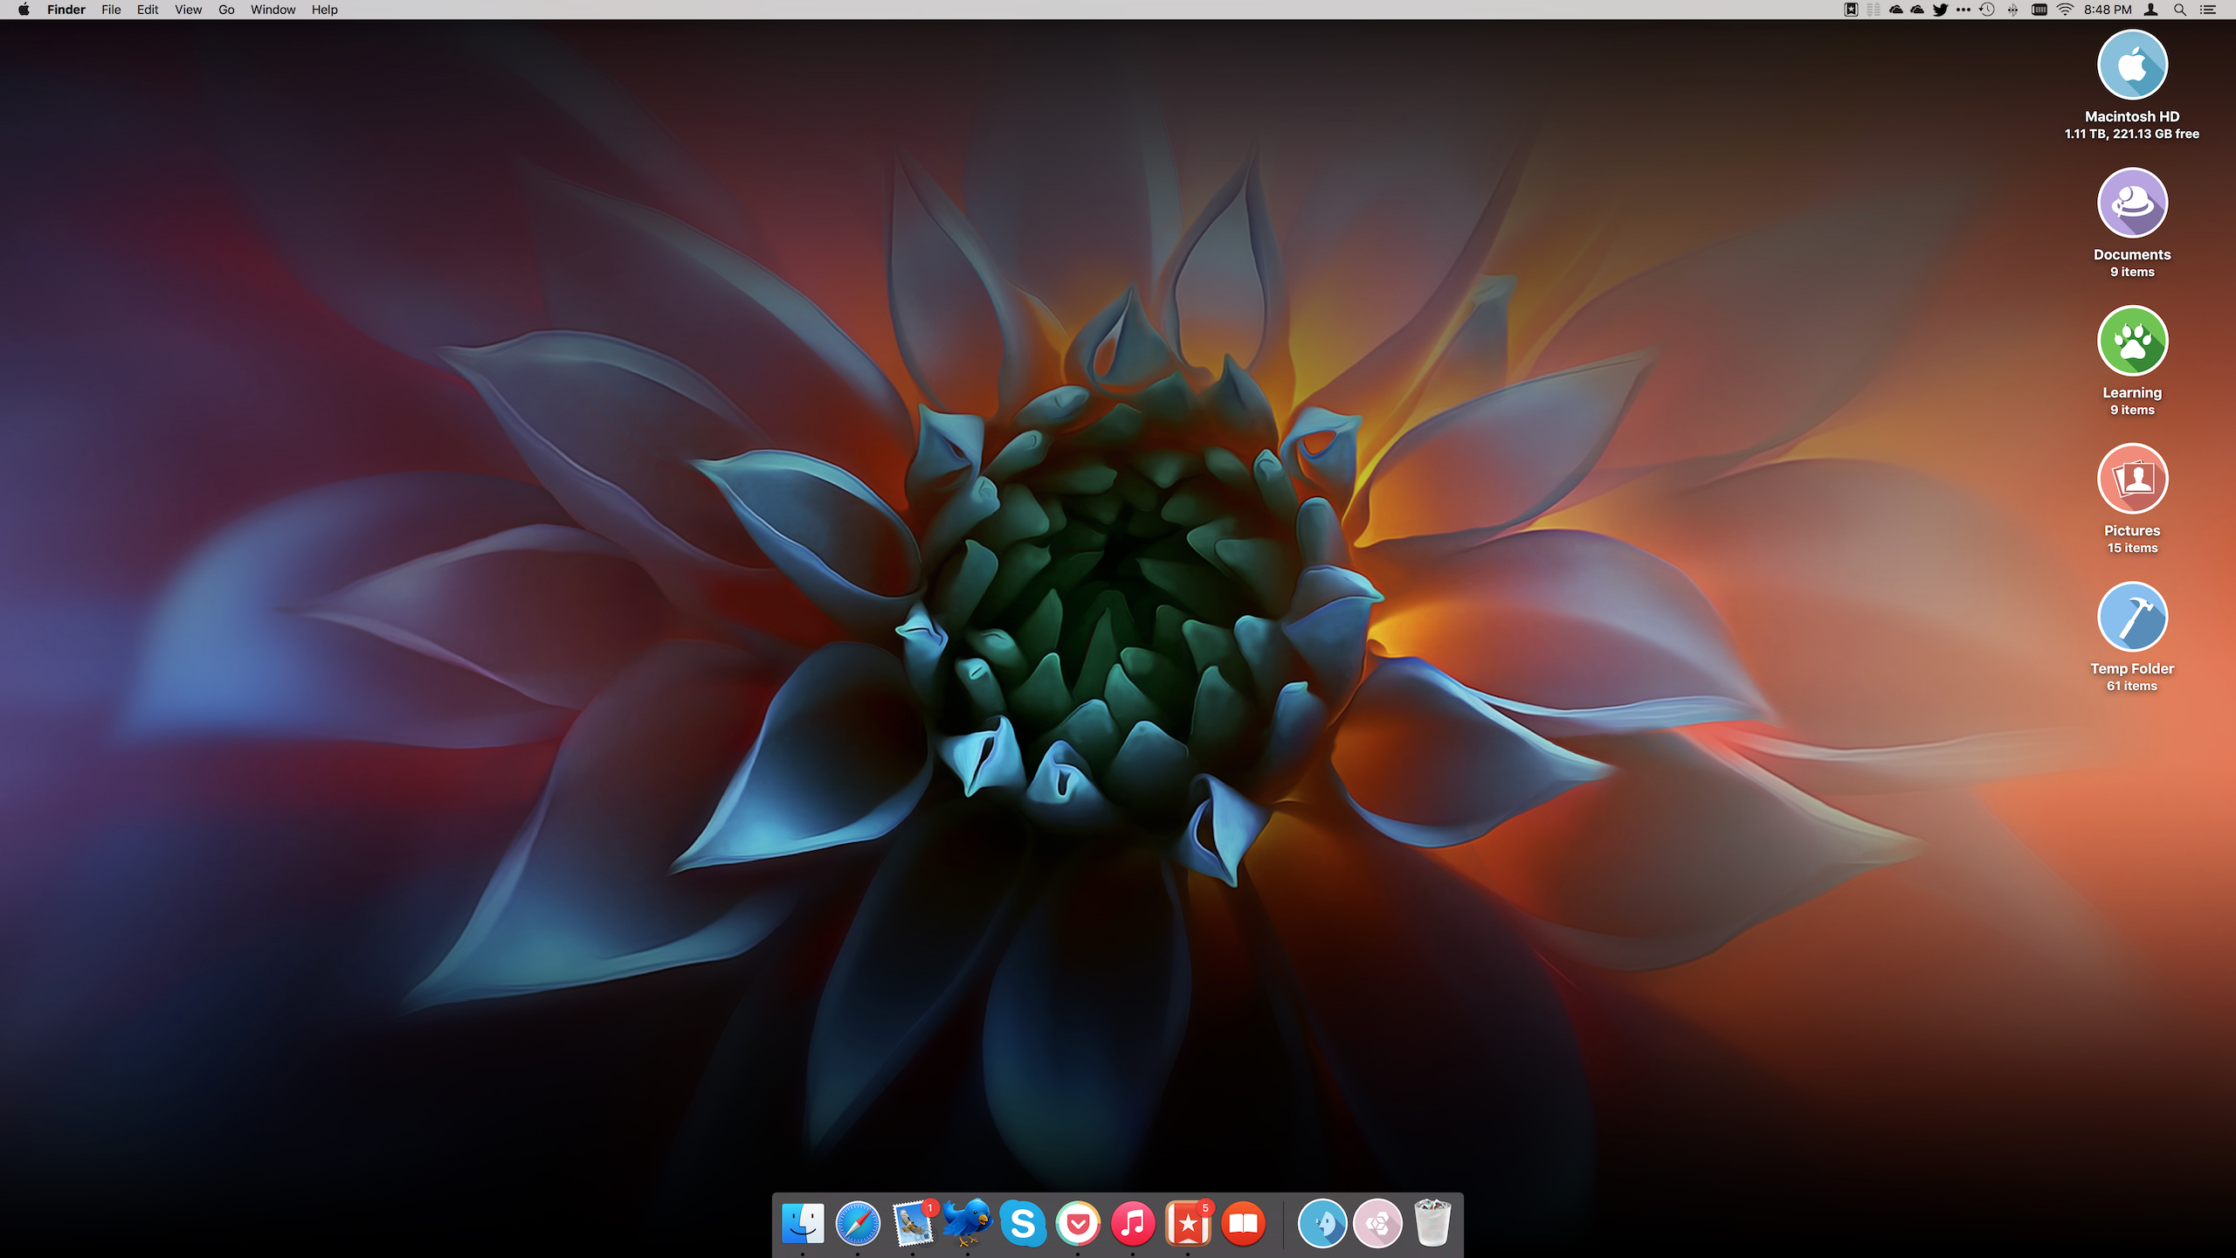
Task: Open the Window menu
Action: (x=273, y=10)
